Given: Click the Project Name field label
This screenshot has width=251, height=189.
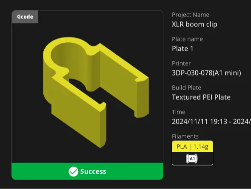Looking at the screenshot, I should pyautogui.click(x=191, y=15).
